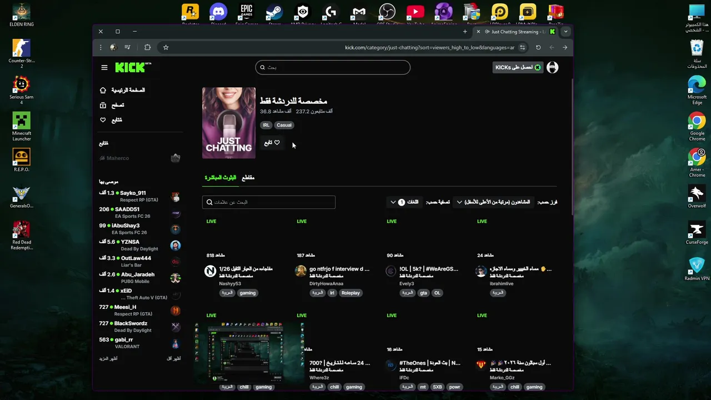Click Roleplay tag on DirtyHowaAnaa stream
This screenshot has height=400, width=711.
(x=351, y=293)
